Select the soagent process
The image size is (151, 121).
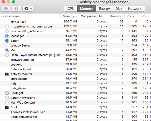click(16, 64)
